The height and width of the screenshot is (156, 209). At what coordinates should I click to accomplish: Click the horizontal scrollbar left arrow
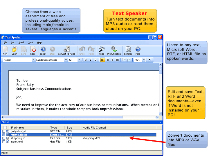click(x=3, y=117)
